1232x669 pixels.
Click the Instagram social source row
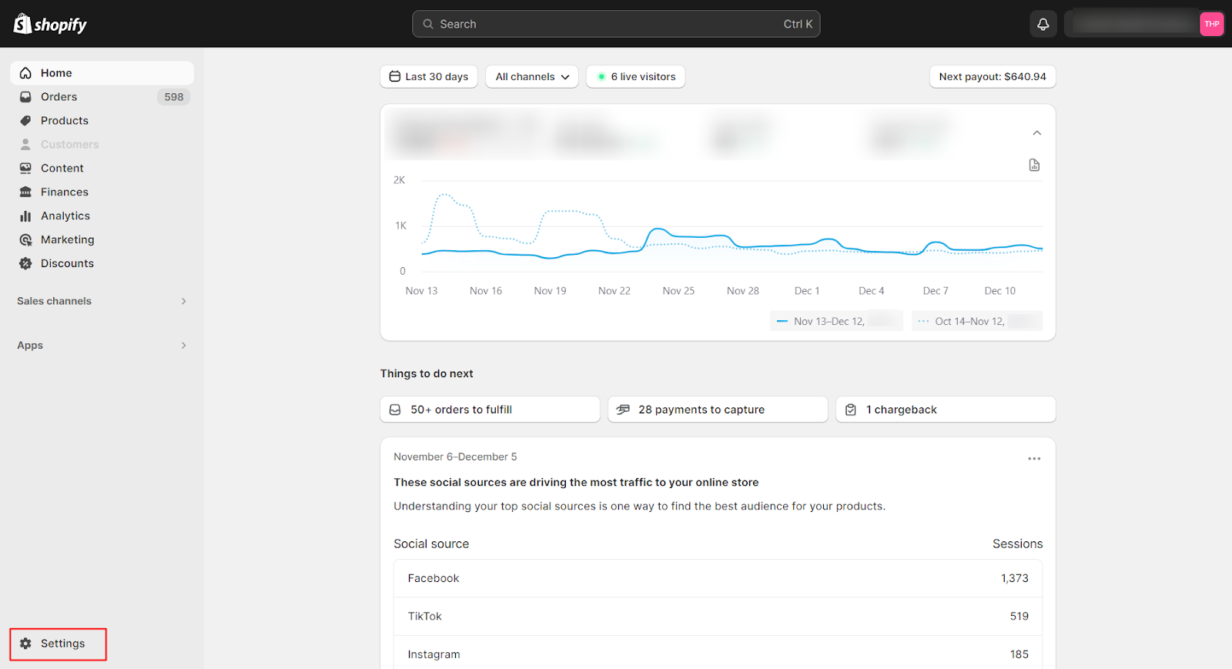[x=718, y=654]
